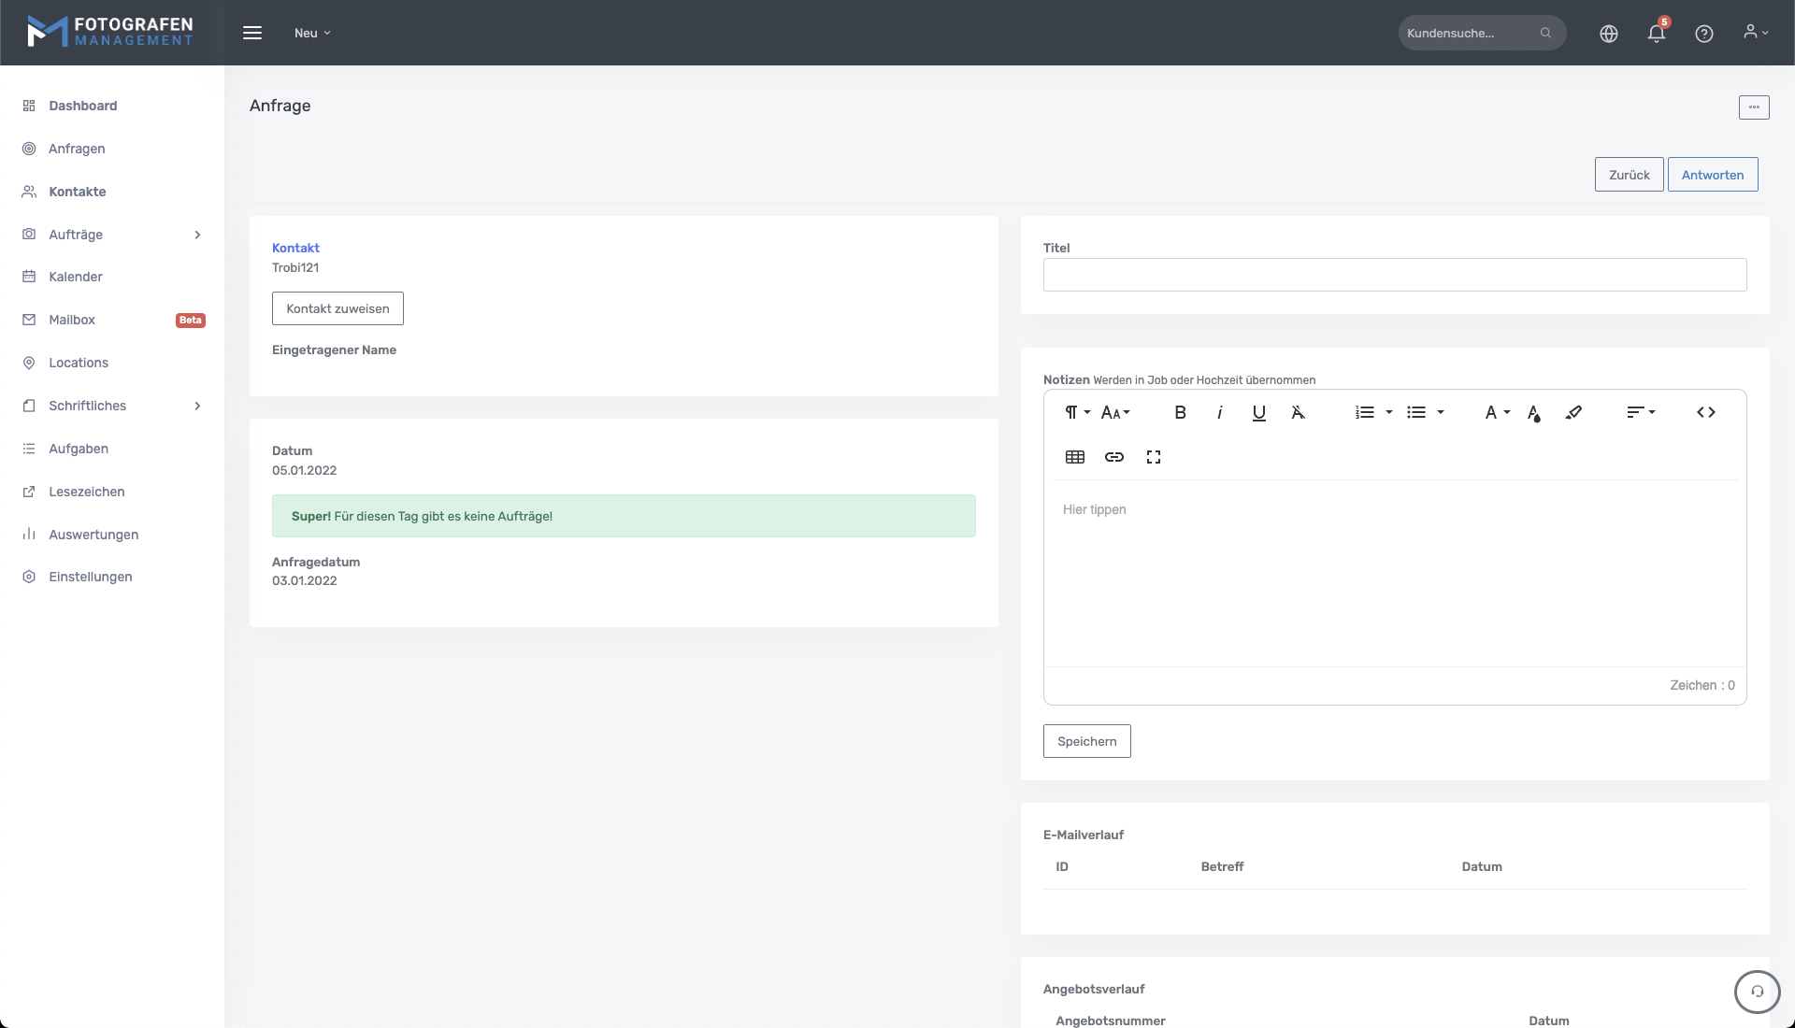Screen dimensions: 1795x1028
Task: Open paragraph format dropdown
Action: pyautogui.click(x=1077, y=412)
